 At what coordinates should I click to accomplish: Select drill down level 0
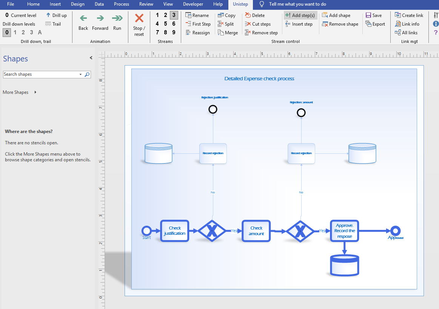pyautogui.click(x=7, y=32)
